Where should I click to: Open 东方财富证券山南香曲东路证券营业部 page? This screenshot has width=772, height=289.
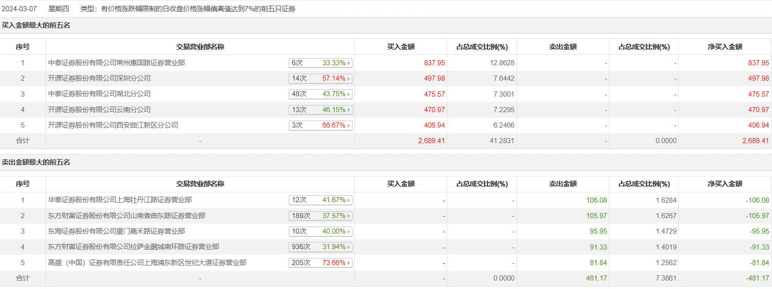click(127, 216)
